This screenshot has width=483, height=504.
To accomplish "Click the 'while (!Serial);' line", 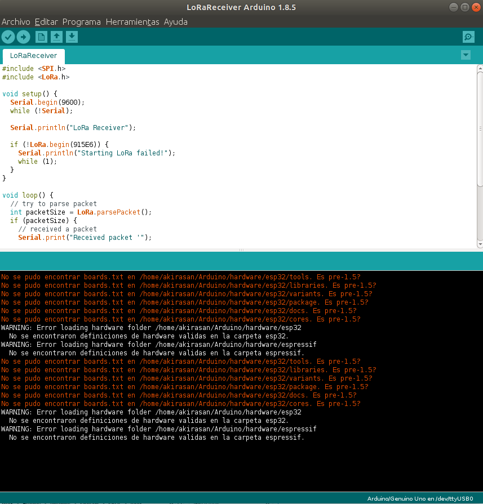I will [x=41, y=110].
